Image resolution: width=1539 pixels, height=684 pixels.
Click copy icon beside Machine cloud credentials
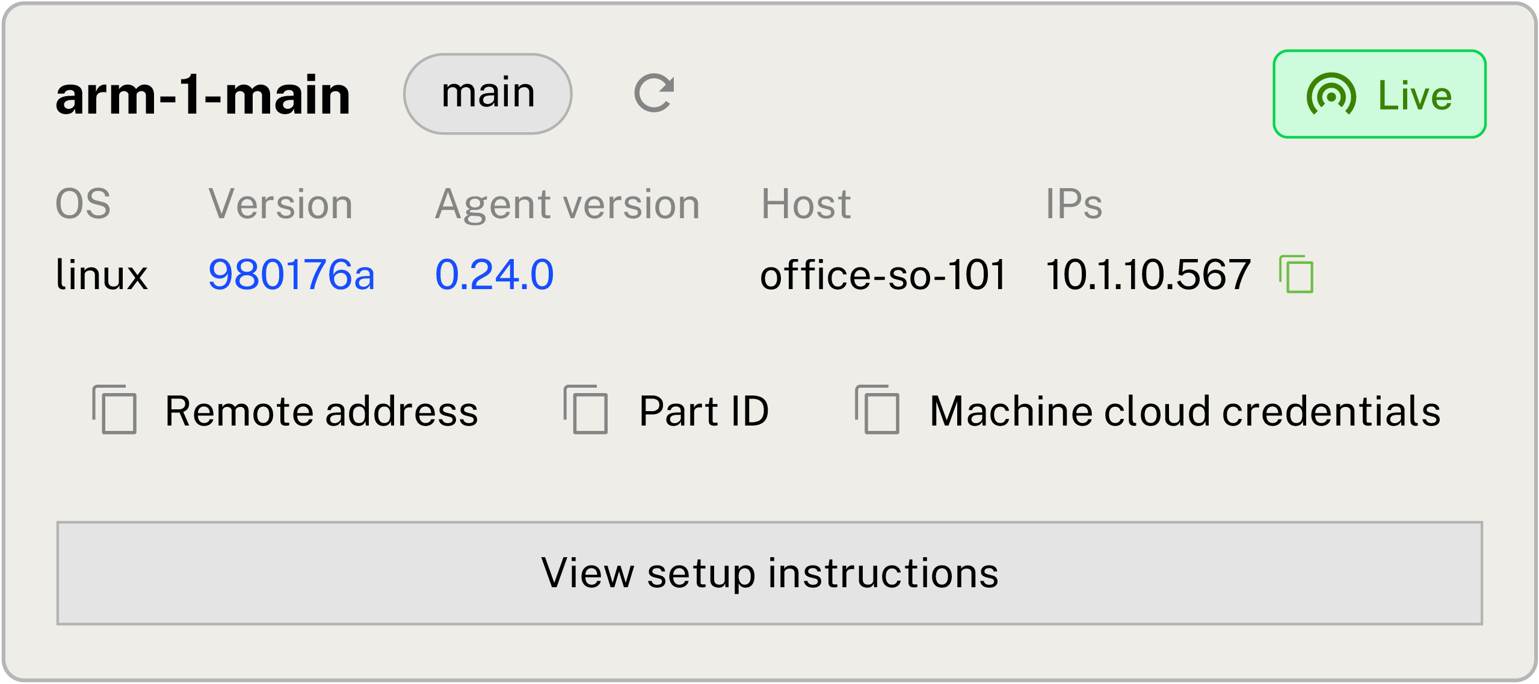coord(878,410)
